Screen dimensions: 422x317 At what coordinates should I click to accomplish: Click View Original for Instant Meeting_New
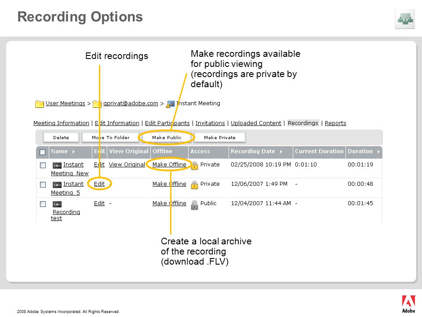(x=127, y=165)
